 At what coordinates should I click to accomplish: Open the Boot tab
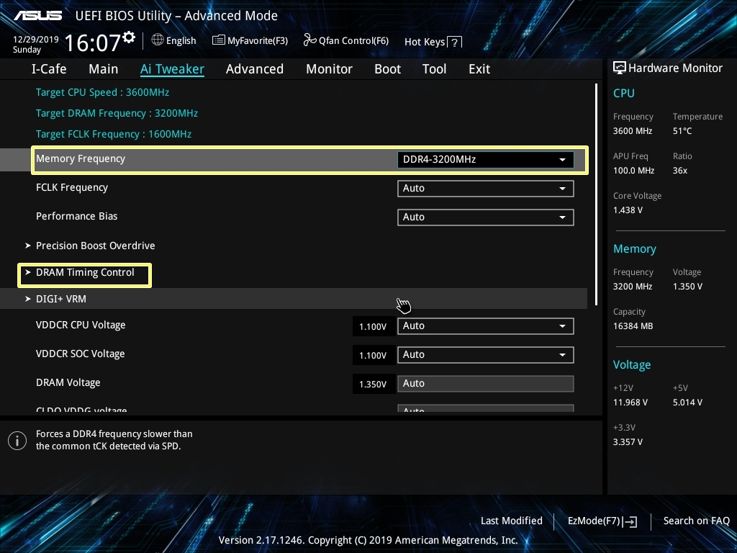(388, 69)
